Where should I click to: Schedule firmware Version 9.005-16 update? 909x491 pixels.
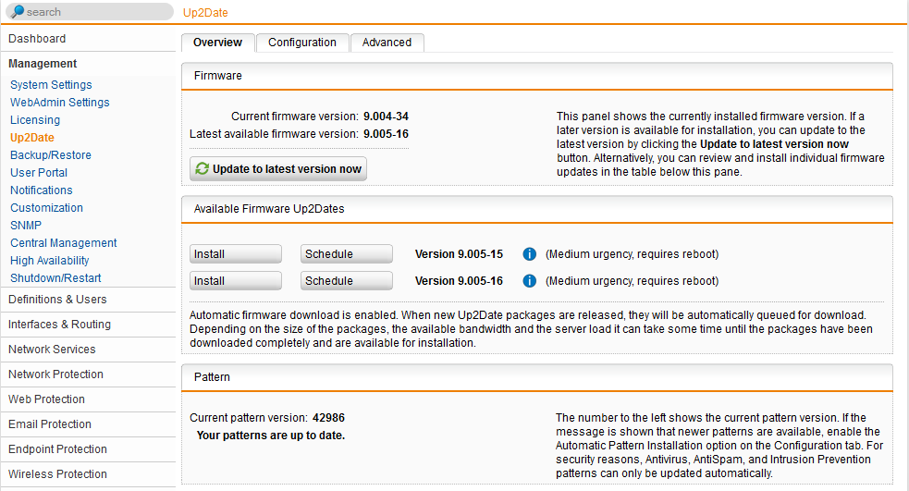point(347,281)
